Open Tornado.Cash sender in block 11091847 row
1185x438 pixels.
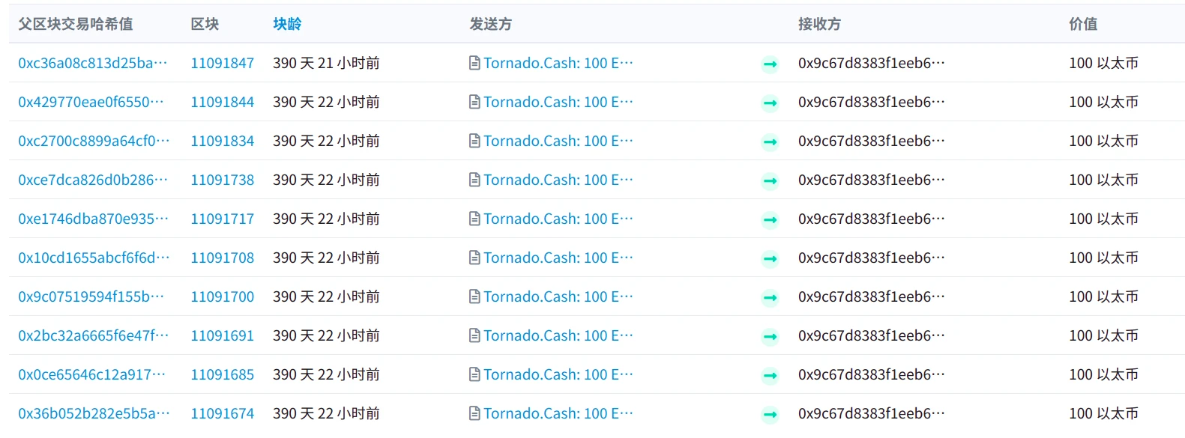[558, 63]
